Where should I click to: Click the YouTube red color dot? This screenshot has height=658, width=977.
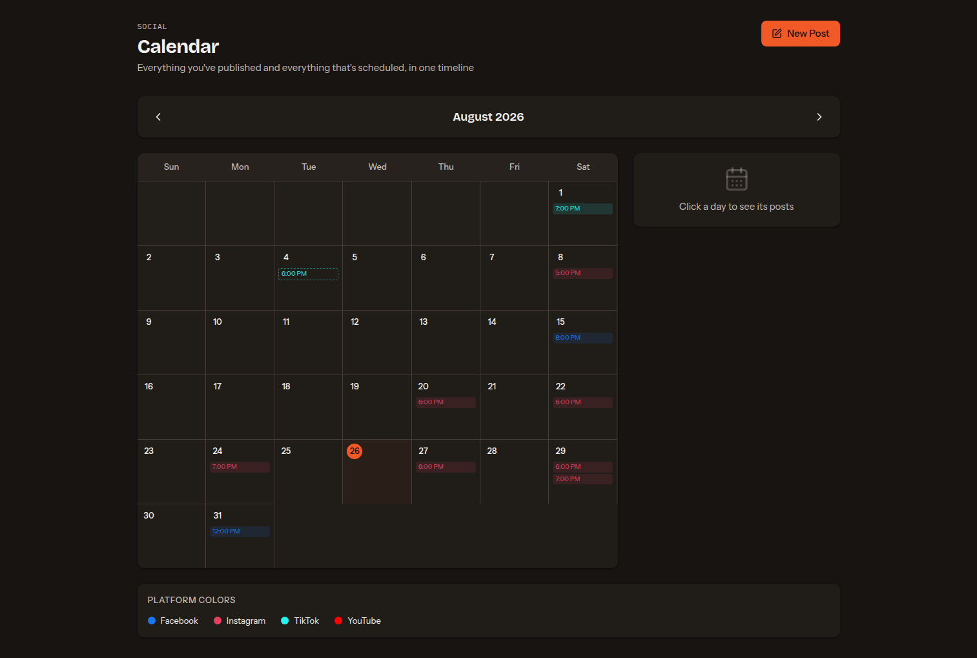[338, 621]
